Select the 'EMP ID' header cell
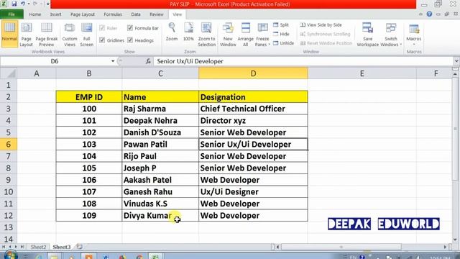Viewport: 460px width, 259px height. point(89,97)
